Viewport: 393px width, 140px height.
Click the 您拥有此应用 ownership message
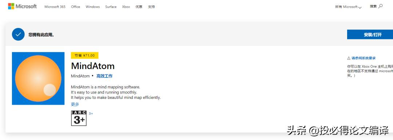(41, 35)
